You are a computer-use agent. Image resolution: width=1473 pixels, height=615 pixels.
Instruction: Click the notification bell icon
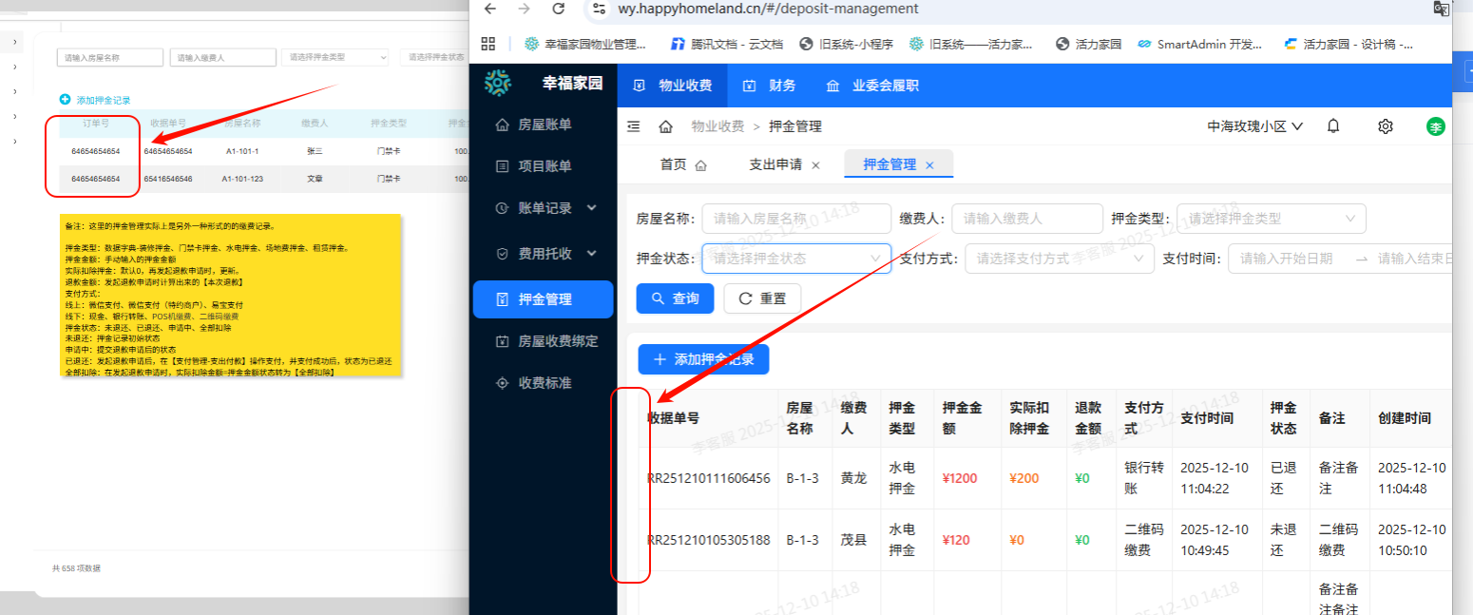[x=1332, y=125]
